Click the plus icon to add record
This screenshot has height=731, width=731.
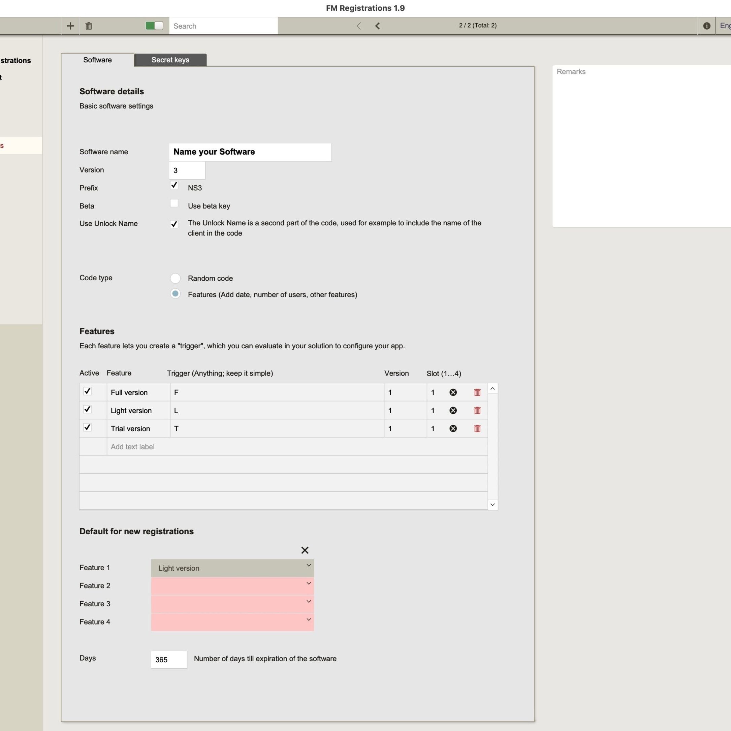pyautogui.click(x=70, y=26)
